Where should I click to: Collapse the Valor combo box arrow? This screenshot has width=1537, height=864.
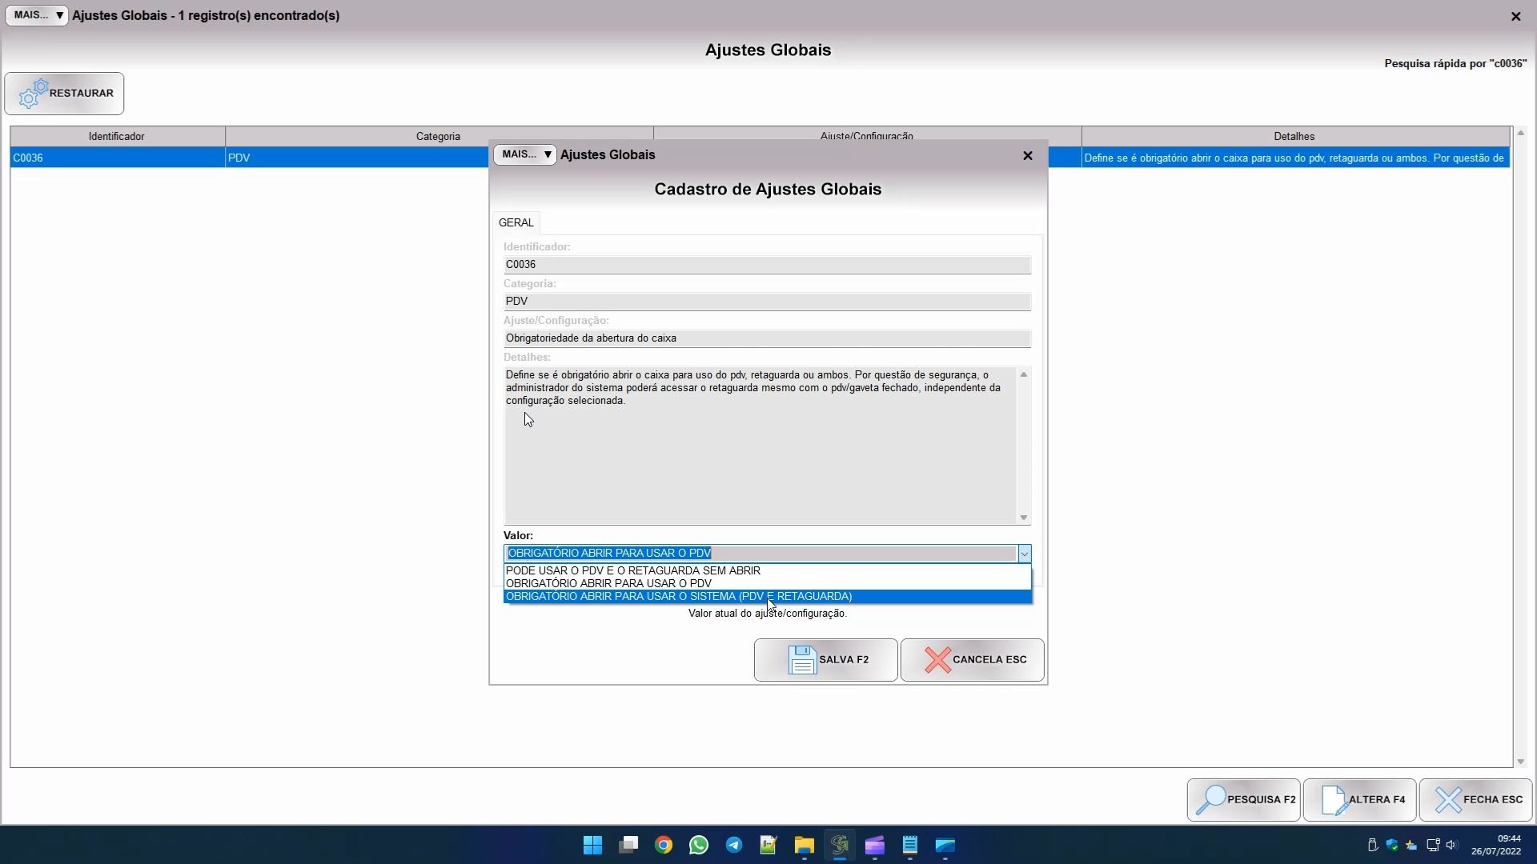pos(1023,554)
